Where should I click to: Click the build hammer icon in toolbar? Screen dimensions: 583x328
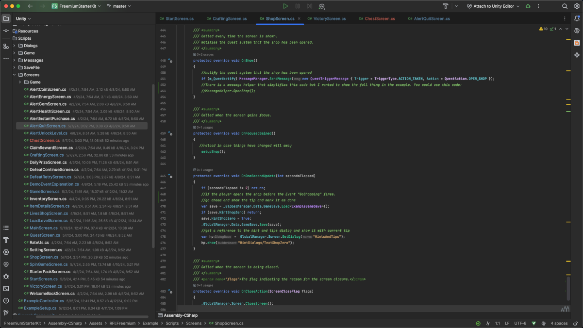pos(445,6)
